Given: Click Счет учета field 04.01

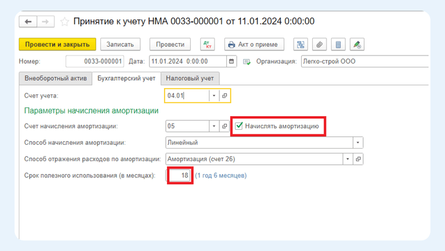Looking at the screenshot, I should (187, 96).
